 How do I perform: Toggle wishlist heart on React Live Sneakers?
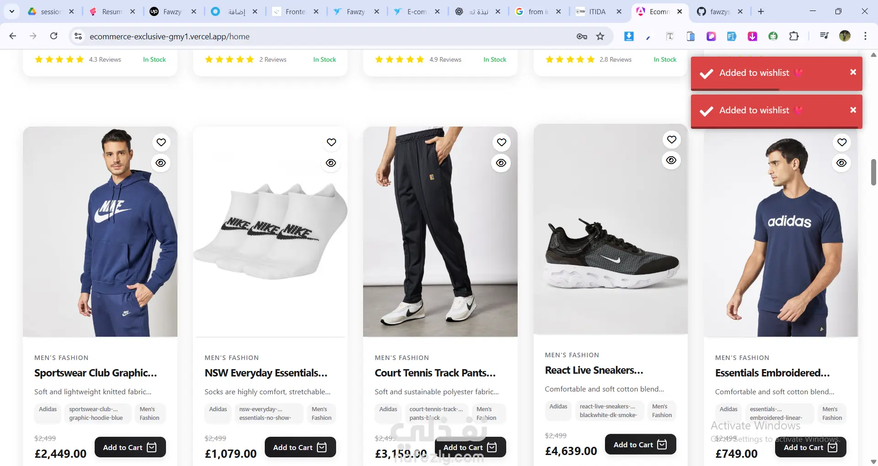coord(671,140)
